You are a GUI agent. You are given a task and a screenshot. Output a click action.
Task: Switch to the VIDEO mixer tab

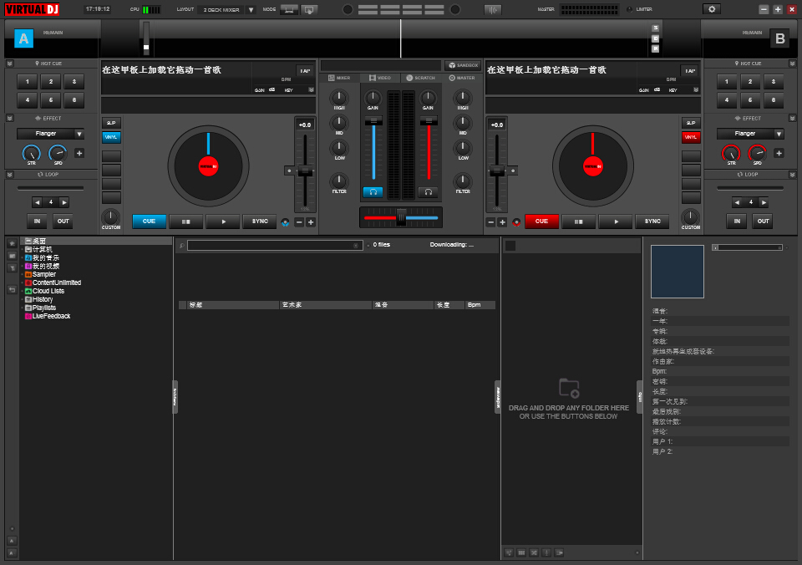click(379, 78)
